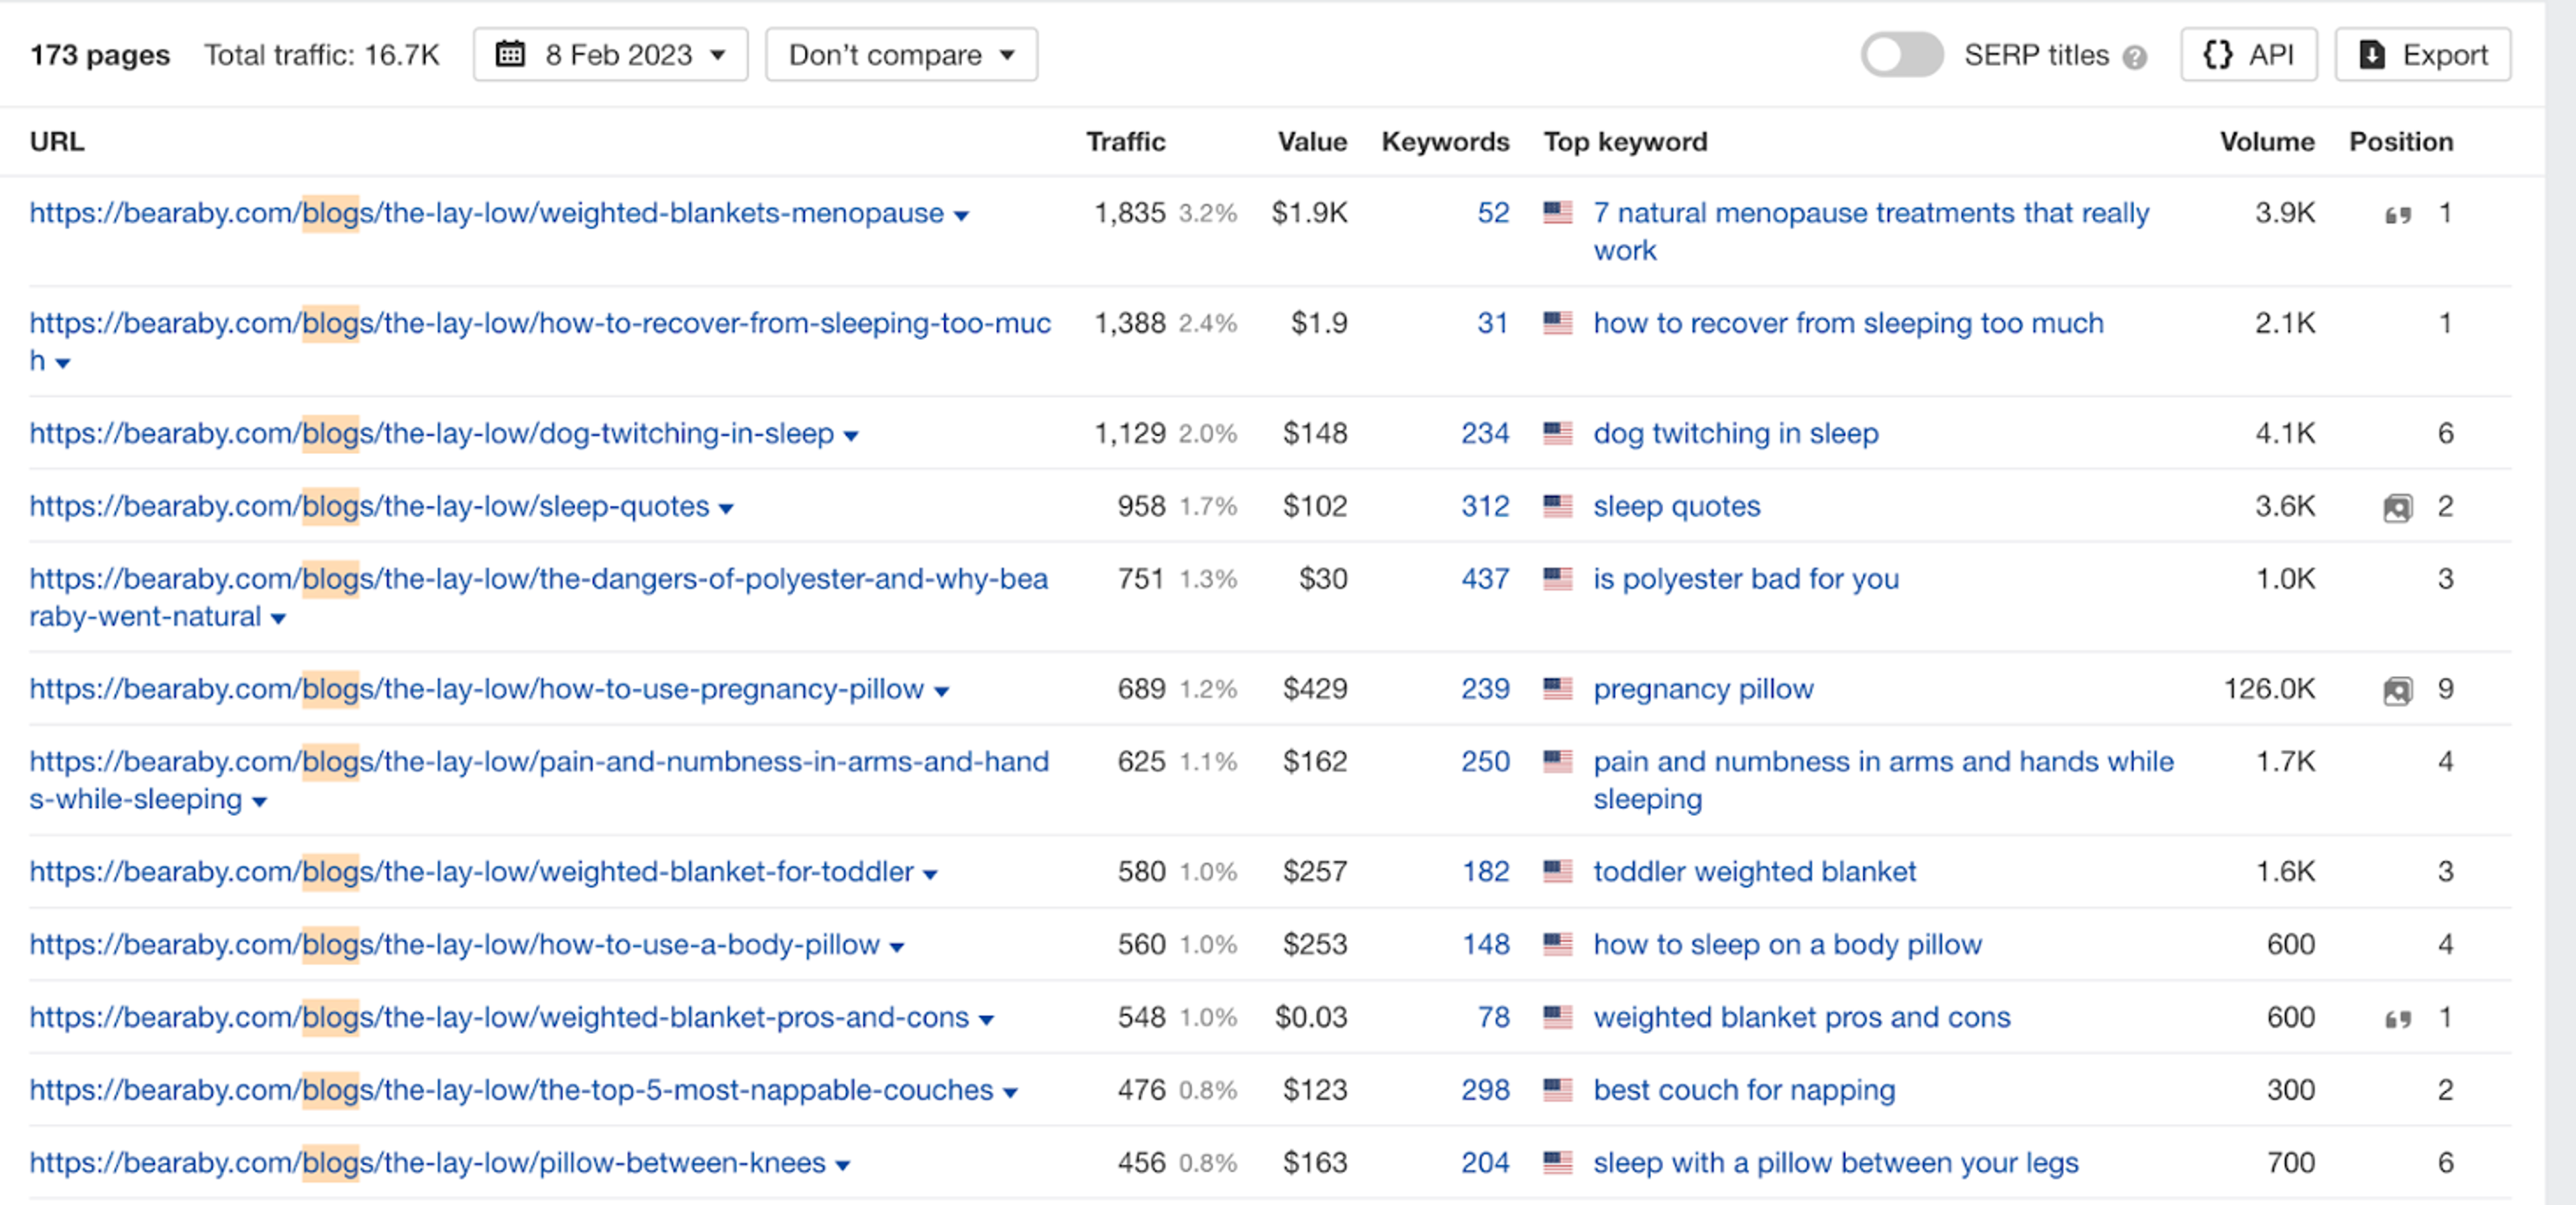This screenshot has width=2576, height=1205.
Task: Click US flag next to dog twitching keyword
Action: pos(1557,434)
